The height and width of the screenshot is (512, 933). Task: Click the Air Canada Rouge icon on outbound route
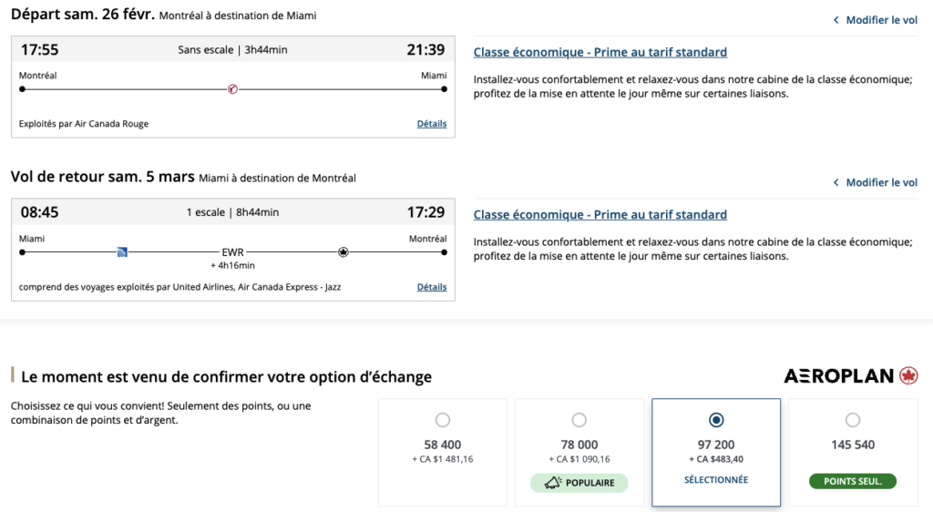[x=232, y=89]
